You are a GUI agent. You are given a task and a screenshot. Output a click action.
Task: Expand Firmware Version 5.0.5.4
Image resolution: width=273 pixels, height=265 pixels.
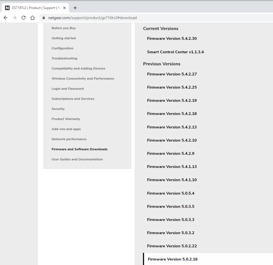(170, 193)
